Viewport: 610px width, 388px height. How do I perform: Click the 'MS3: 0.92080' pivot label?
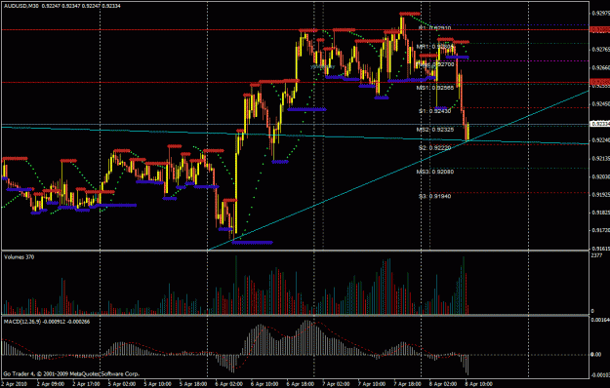(x=435, y=172)
